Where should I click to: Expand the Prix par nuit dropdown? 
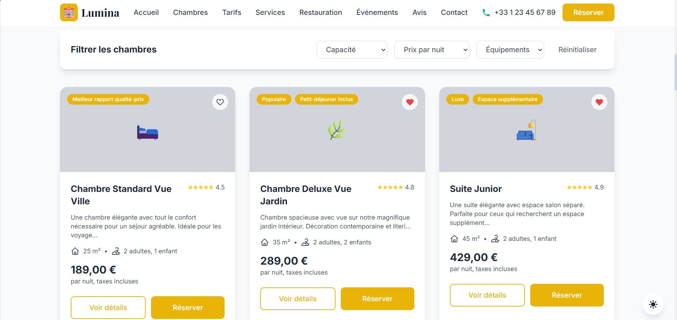(x=432, y=50)
